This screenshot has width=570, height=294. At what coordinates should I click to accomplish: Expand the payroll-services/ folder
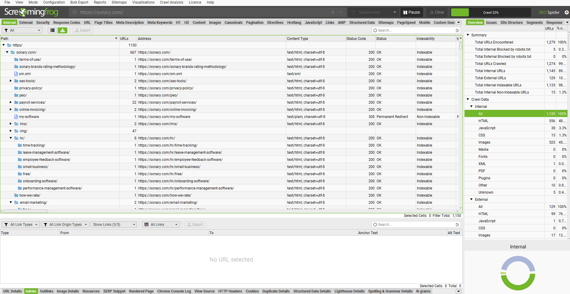point(11,102)
